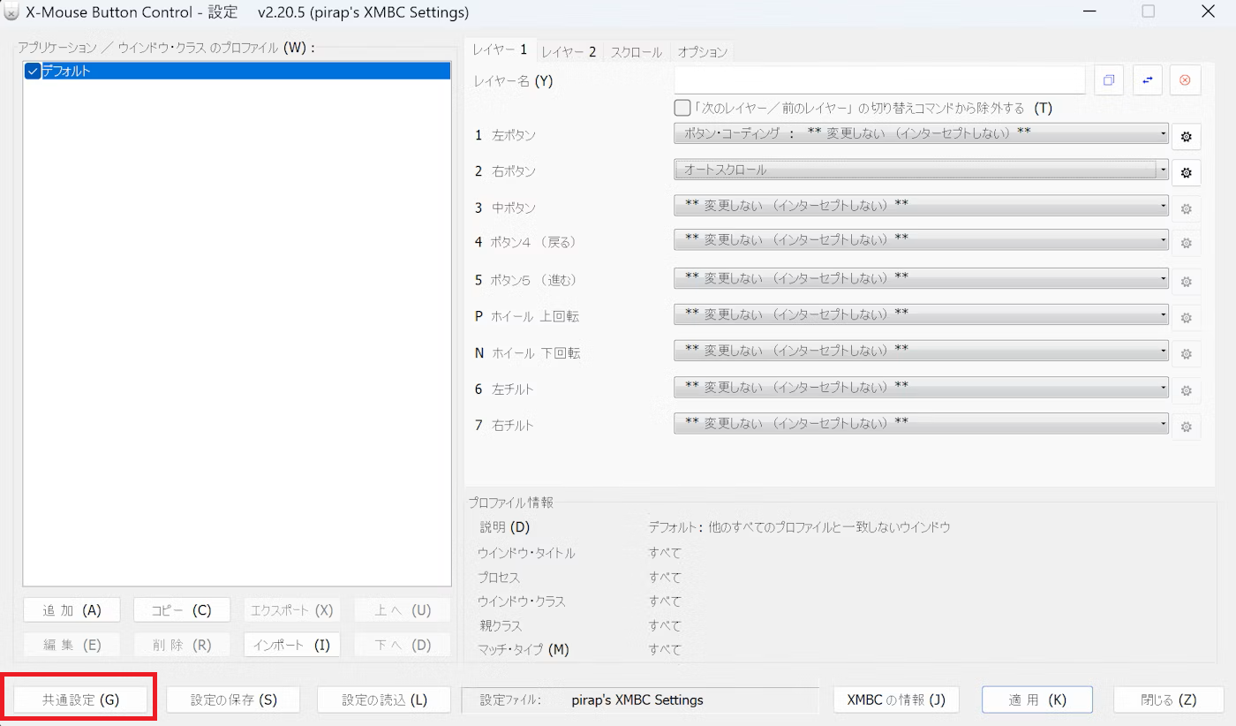Expand the 左チルト dropdown

pyautogui.click(x=921, y=387)
